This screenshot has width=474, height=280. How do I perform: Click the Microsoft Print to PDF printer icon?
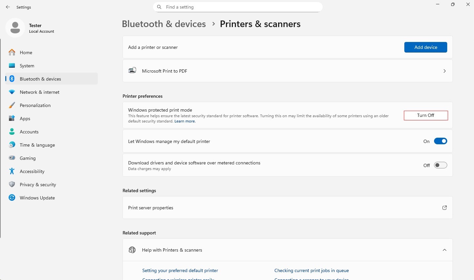pos(132,71)
